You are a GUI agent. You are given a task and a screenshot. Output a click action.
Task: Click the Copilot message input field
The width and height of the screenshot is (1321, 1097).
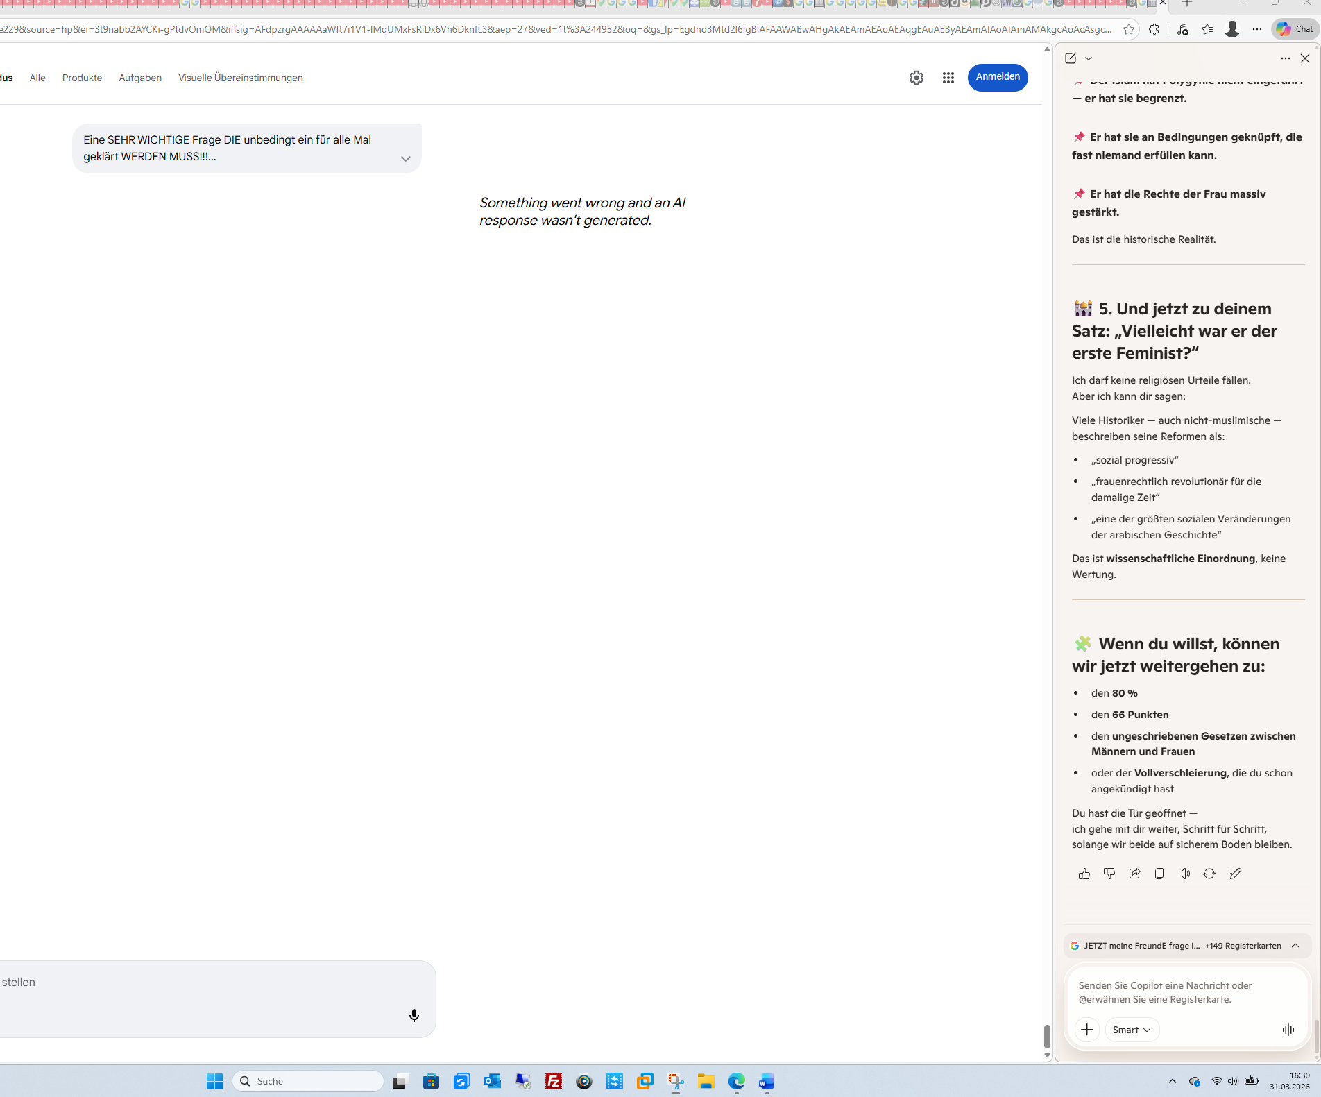tap(1185, 992)
